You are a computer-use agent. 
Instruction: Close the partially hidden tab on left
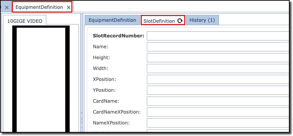click(7, 7)
